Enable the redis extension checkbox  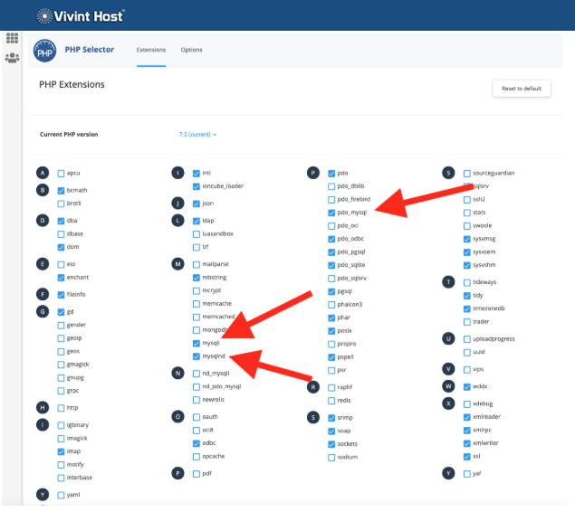(331, 399)
